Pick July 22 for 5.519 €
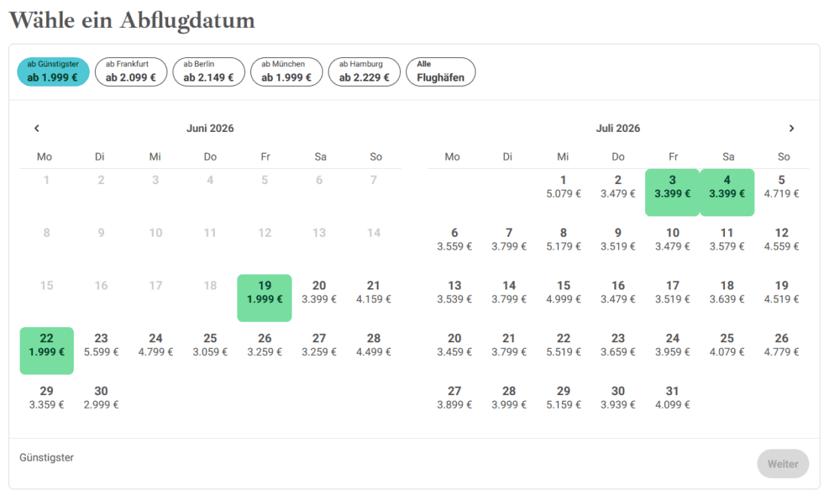829x496 pixels. click(564, 344)
